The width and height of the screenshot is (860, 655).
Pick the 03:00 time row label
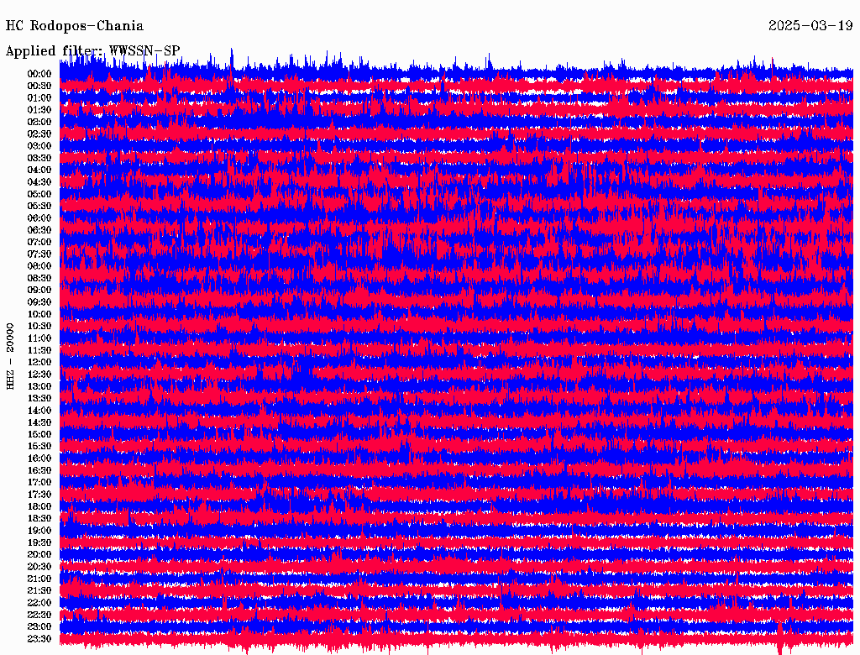[39, 146]
